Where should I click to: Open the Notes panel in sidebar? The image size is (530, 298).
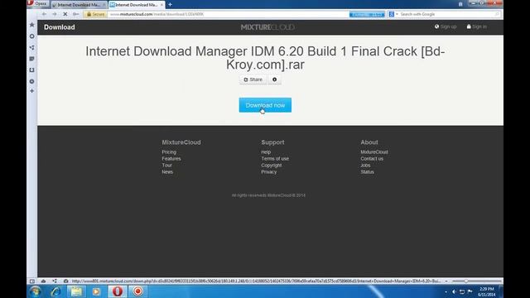[31, 59]
